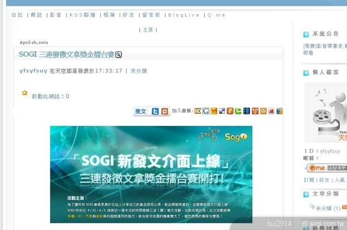Go to the 主頁 link
Image resolution: width=347 pixels, height=230 pixels.
(x=148, y=30)
